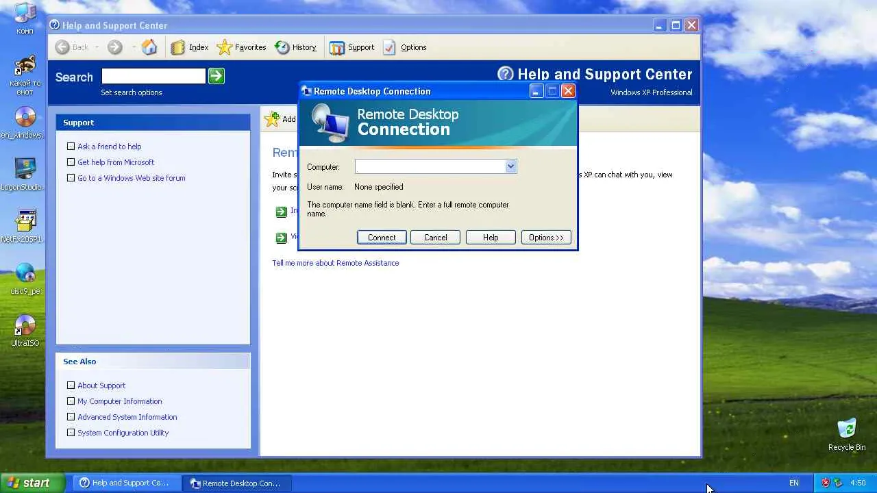Viewport: 877px width, 493px height.
Task: Select the Recycle Bin desktop icon
Action: pos(847,435)
